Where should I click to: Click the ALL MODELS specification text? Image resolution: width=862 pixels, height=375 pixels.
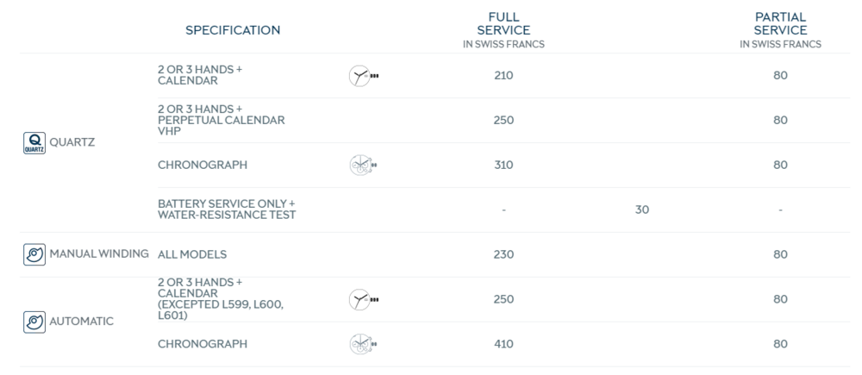pos(194,254)
